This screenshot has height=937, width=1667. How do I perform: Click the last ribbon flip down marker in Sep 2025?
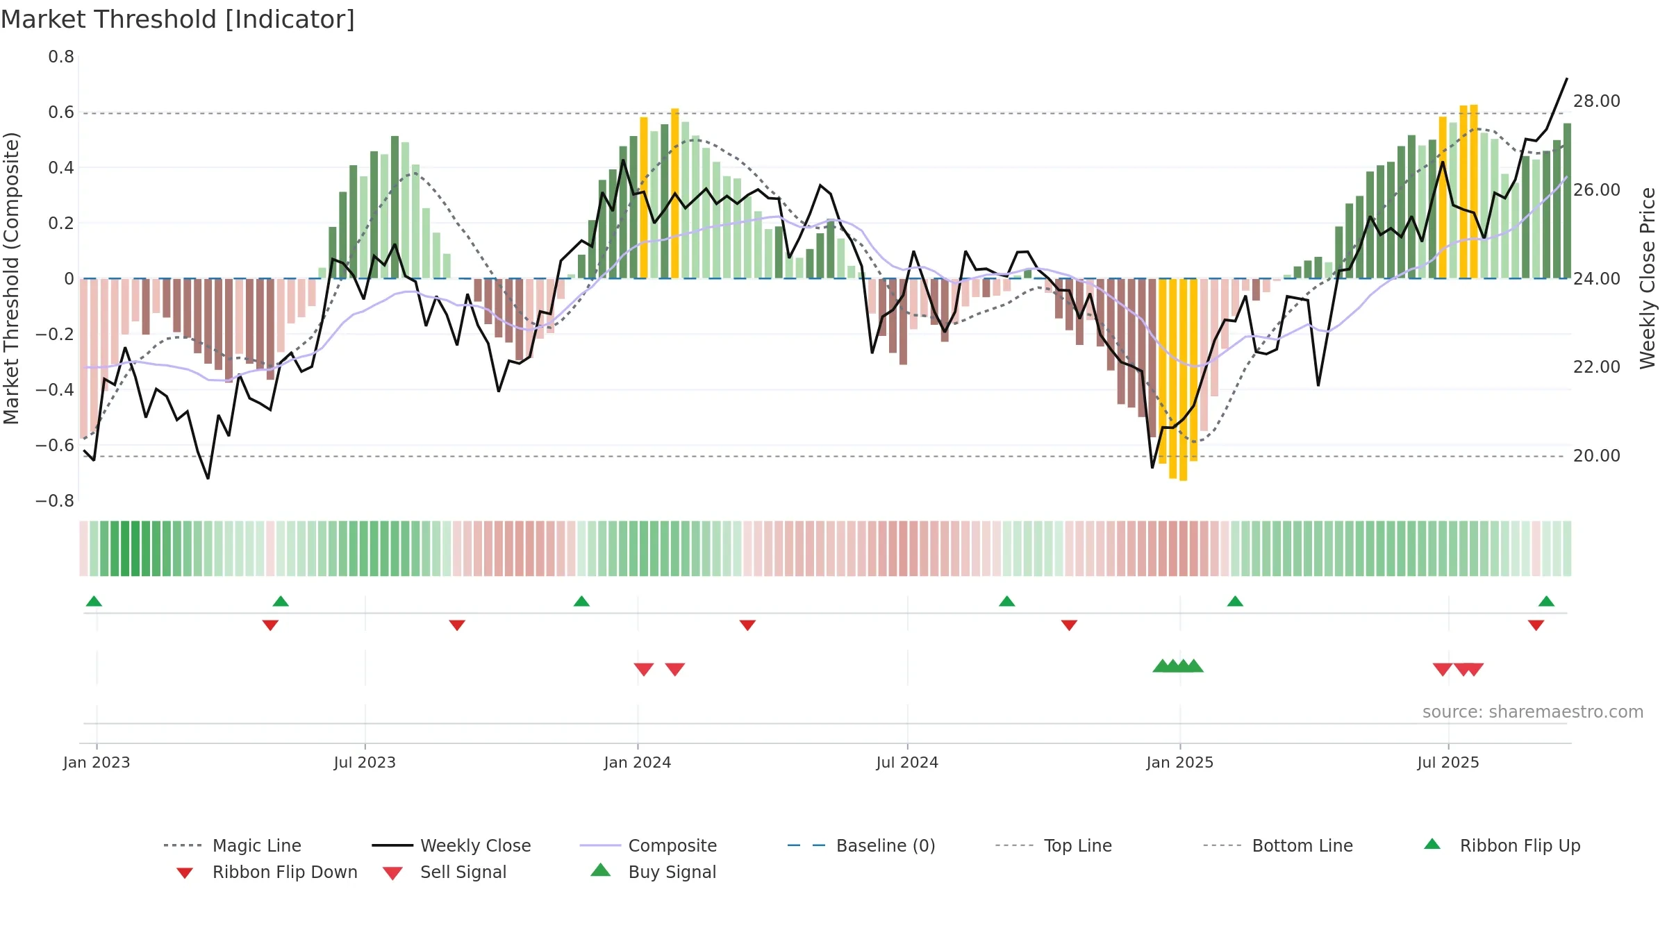pyautogui.click(x=1536, y=625)
